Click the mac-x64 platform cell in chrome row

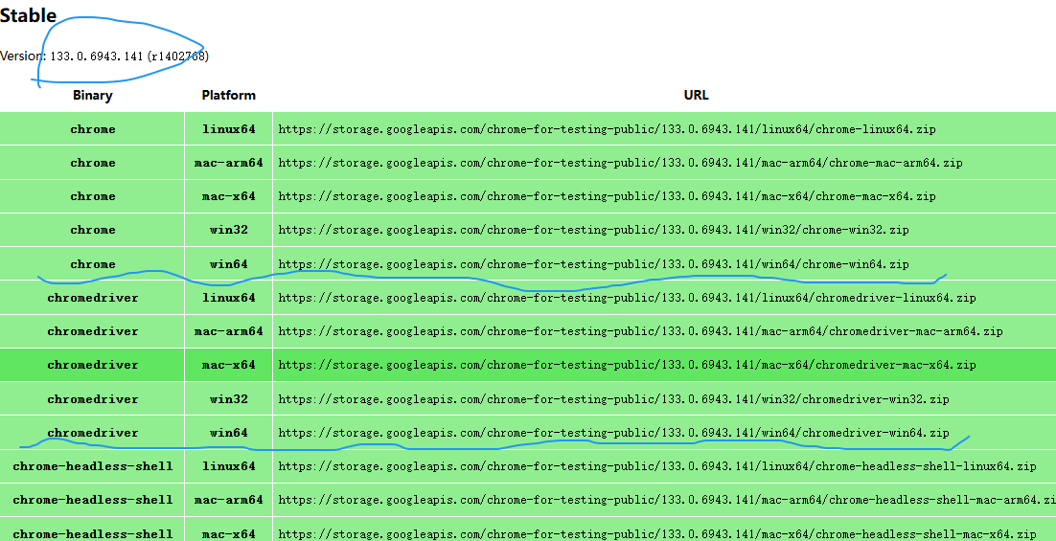tap(228, 196)
